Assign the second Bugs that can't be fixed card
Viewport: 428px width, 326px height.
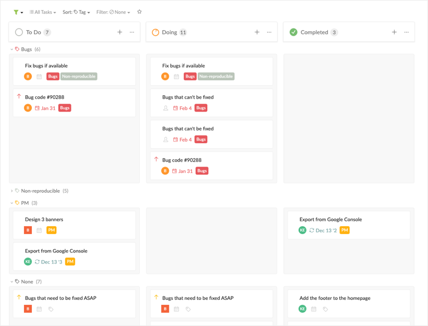(x=166, y=139)
